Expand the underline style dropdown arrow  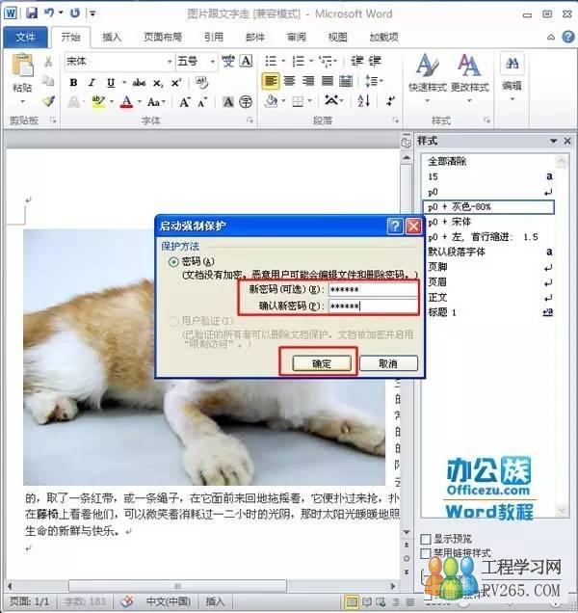(124, 83)
